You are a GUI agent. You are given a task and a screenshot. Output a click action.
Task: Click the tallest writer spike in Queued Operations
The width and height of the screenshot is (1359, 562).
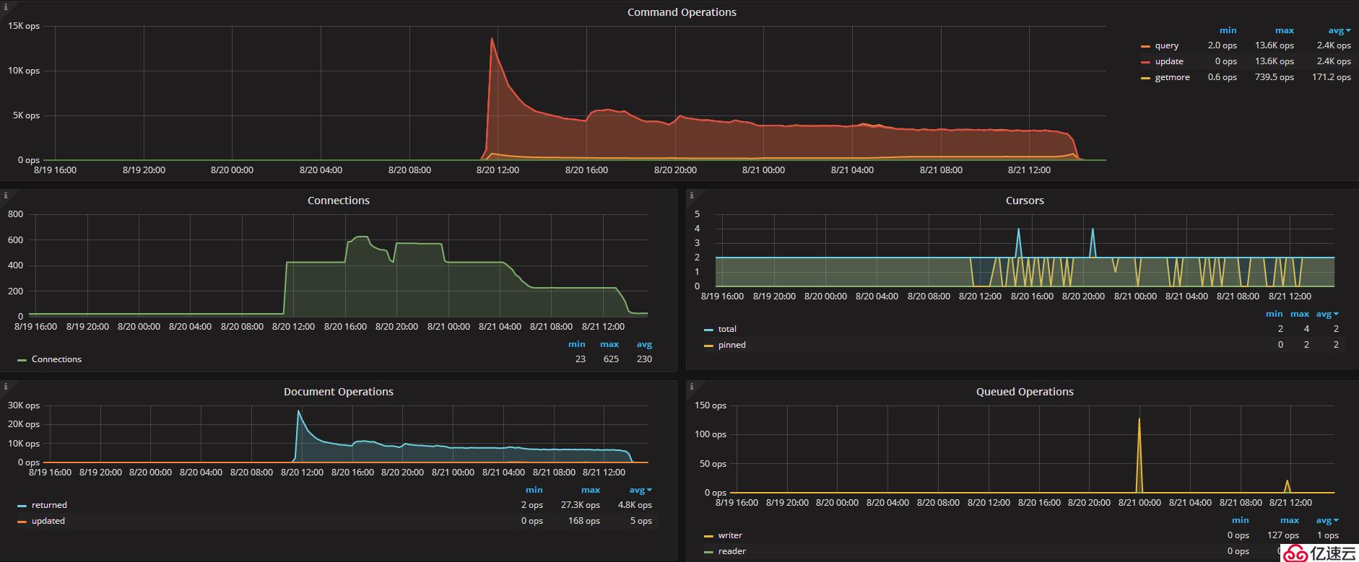coord(1139,420)
